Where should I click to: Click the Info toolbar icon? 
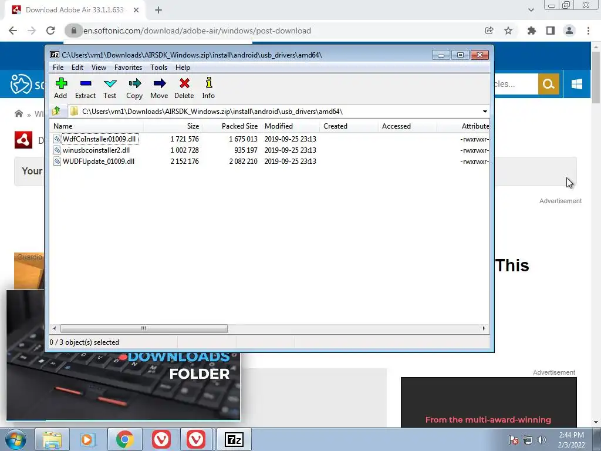pyautogui.click(x=208, y=88)
